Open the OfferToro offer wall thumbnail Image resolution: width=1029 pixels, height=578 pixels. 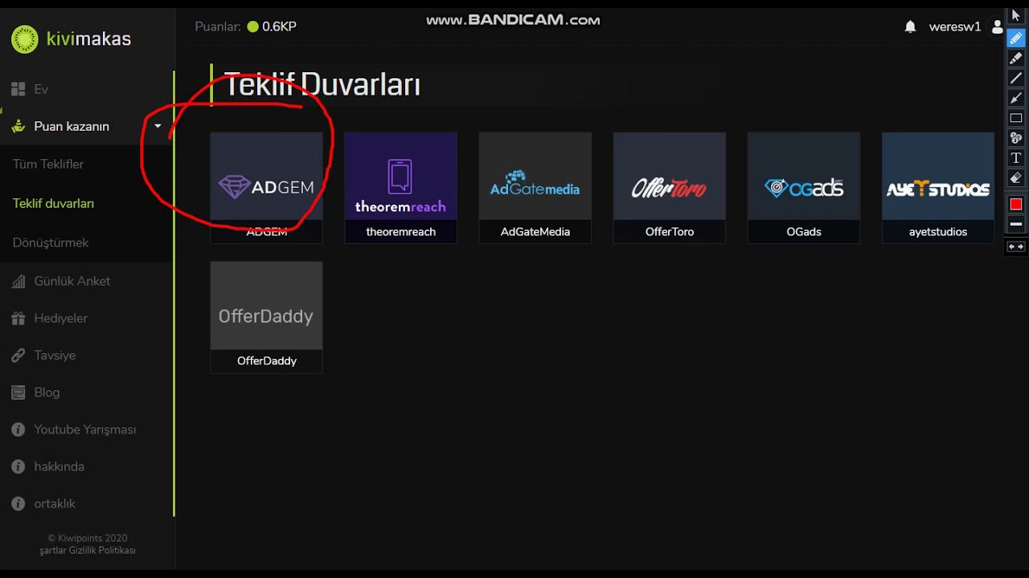click(669, 177)
